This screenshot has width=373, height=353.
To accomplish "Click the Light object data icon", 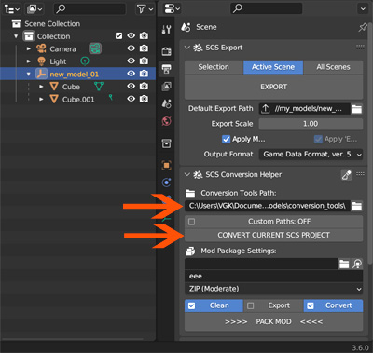I will pos(85,61).
